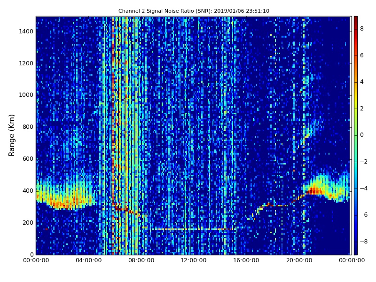376x282 pixels.
Task: Click the colorbar label −6
Action: (364, 215)
